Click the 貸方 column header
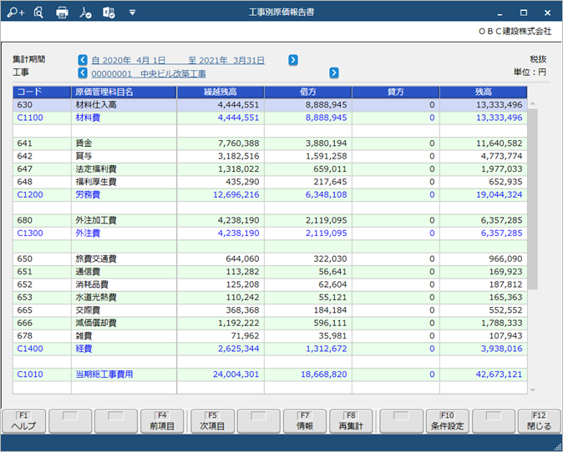 click(x=396, y=92)
